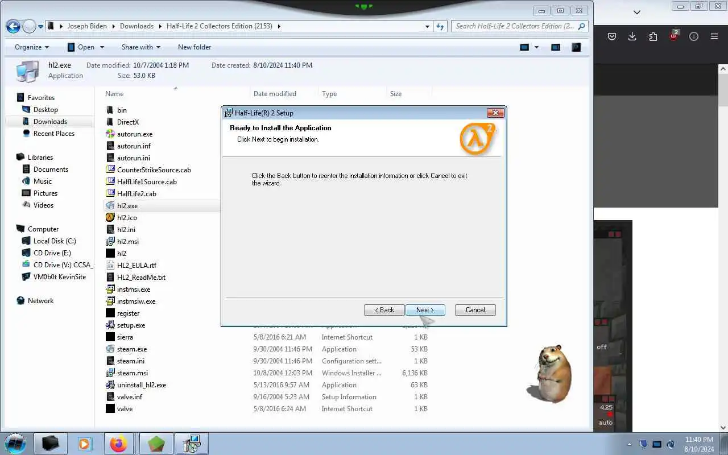
Task: Select the HL2_ReadMe.txt file name
Action: pos(141,277)
